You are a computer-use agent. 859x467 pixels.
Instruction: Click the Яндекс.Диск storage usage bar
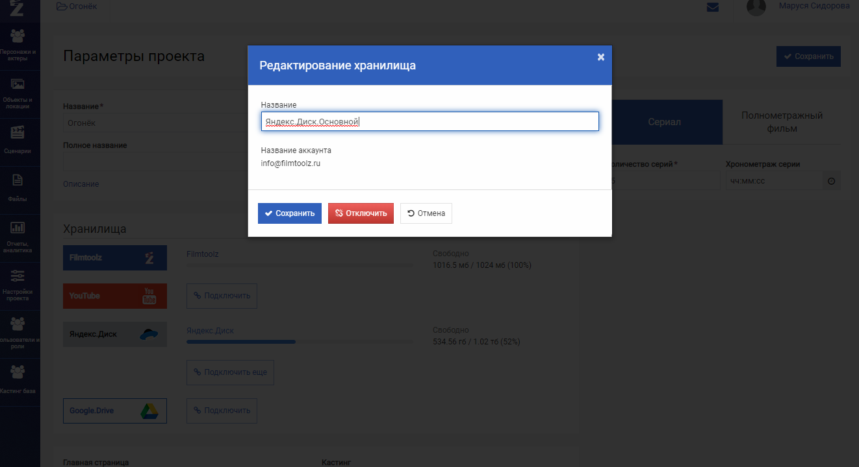click(300, 342)
